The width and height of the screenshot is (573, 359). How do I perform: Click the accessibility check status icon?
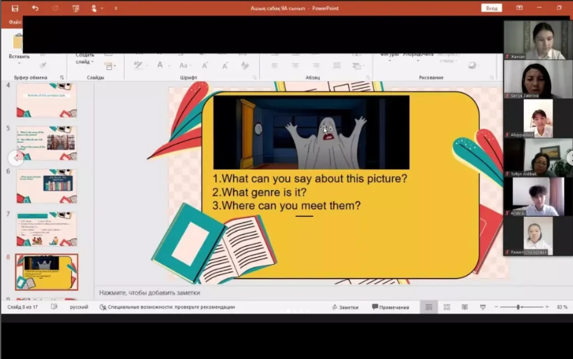coord(103,307)
